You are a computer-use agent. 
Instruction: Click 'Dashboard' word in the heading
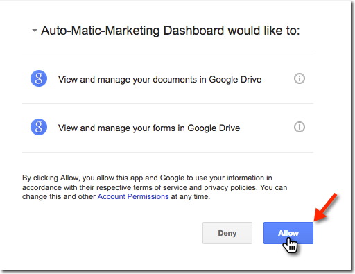tap(193, 31)
